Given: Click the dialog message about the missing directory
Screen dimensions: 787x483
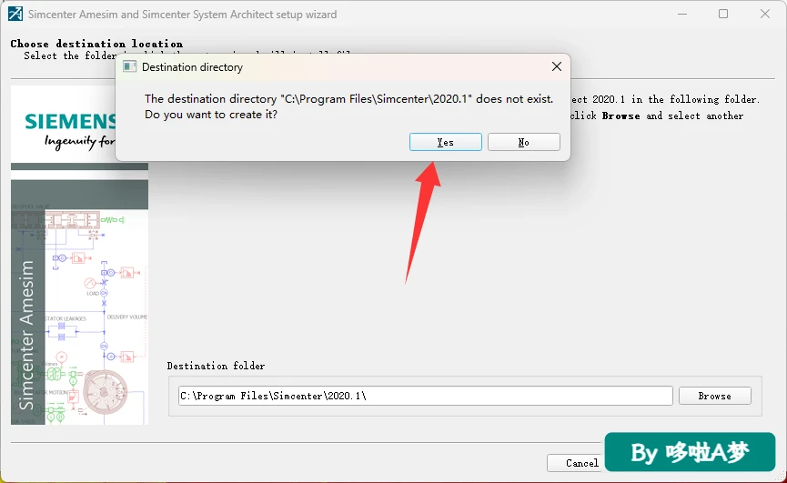Looking at the screenshot, I should (348, 106).
